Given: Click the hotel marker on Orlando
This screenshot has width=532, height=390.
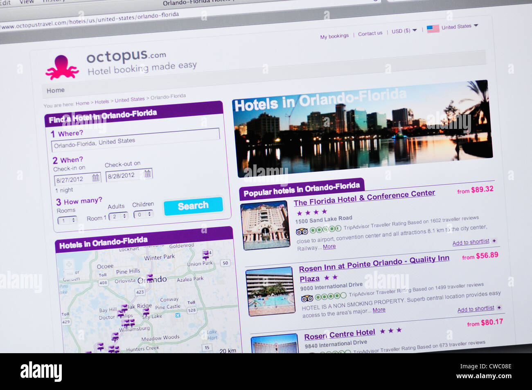Looking at the screenshot, I should (150, 278).
